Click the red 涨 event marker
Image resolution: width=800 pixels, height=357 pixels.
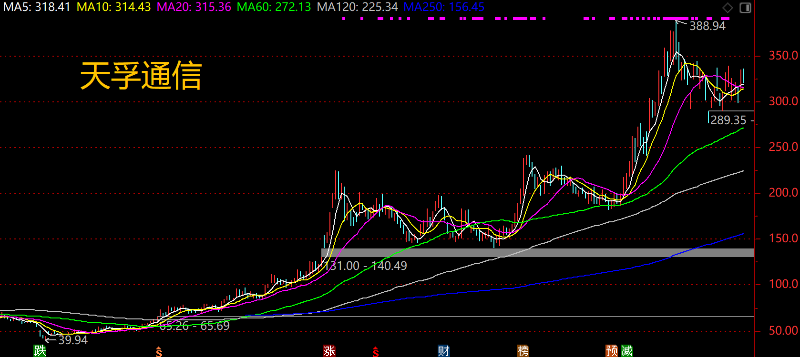pyautogui.click(x=329, y=351)
